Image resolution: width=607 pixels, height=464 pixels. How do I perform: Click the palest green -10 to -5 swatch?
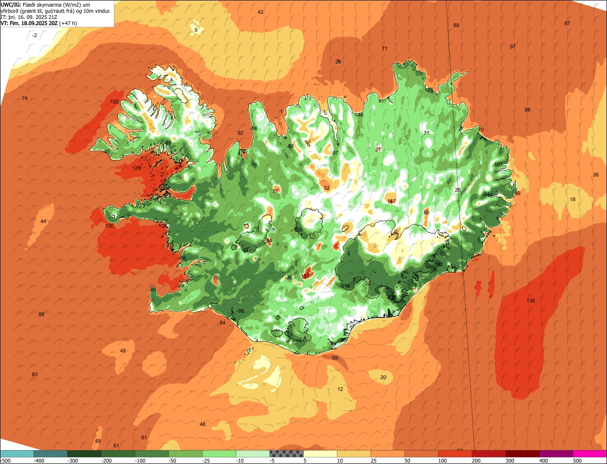pyautogui.click(x=253, y=454)
